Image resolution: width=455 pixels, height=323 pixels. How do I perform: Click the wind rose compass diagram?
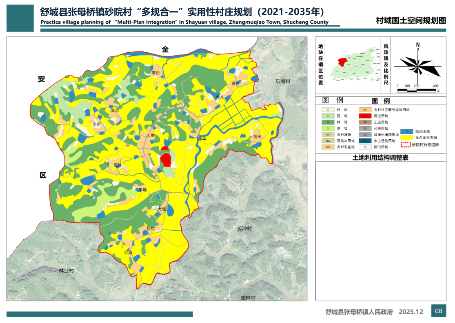tap(418, 65)
